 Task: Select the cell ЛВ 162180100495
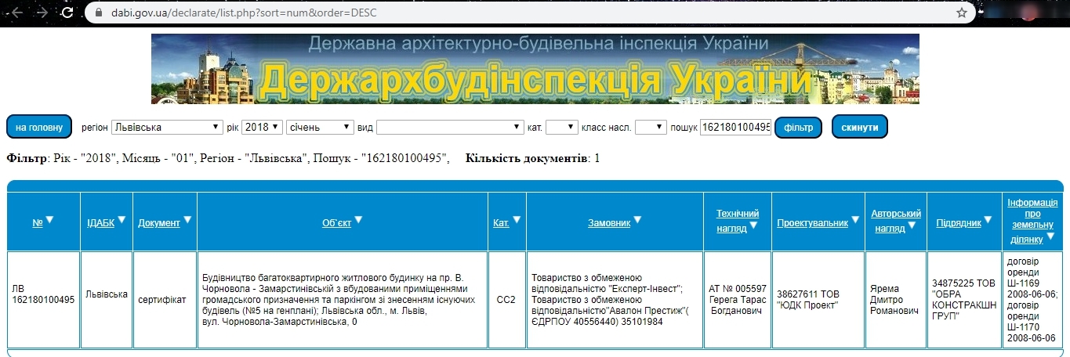tap(44, 299)
